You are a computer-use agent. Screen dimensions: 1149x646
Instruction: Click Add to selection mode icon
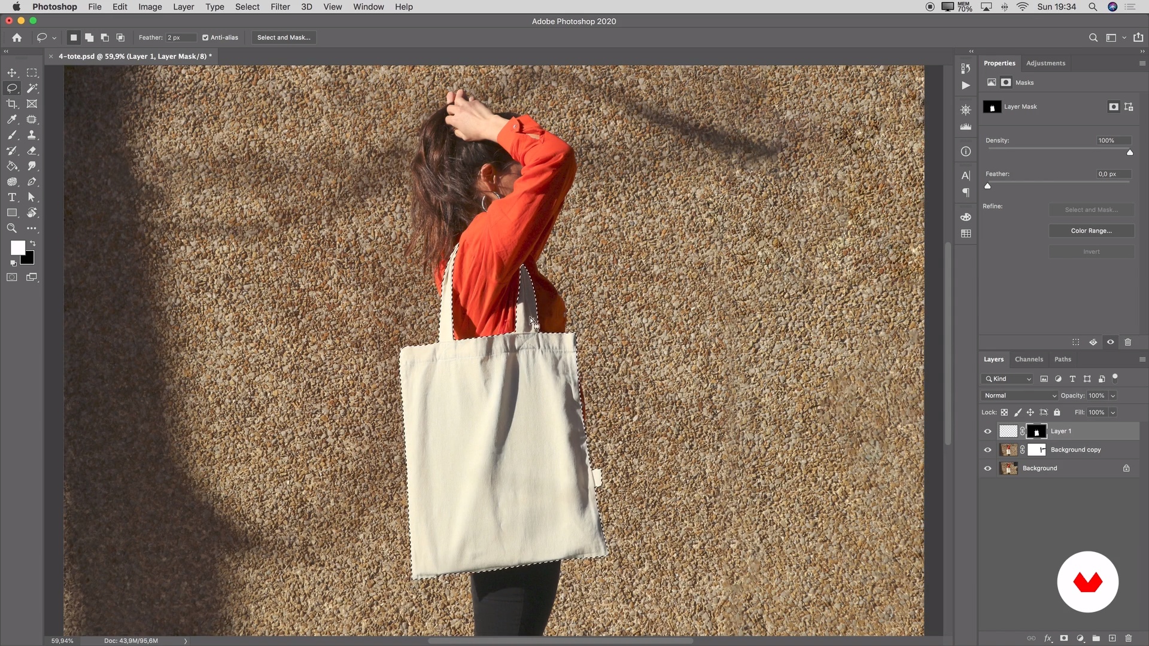89,37
